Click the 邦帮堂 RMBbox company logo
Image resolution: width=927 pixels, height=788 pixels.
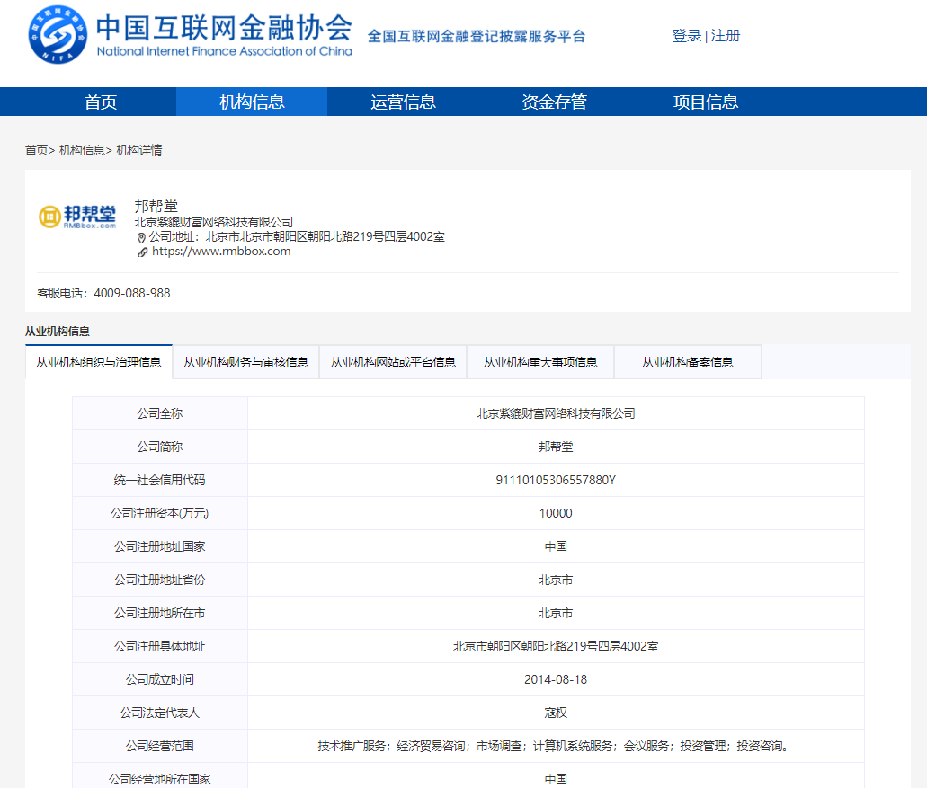77,217
